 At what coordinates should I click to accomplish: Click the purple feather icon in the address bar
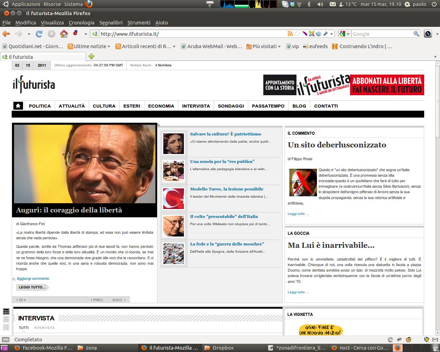305,34
